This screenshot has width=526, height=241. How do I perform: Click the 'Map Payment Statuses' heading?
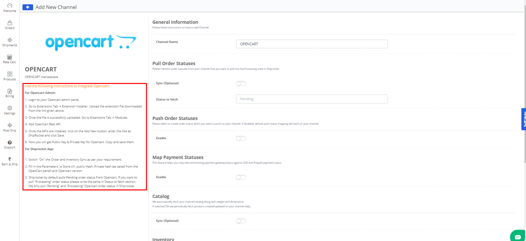[178, 157]
